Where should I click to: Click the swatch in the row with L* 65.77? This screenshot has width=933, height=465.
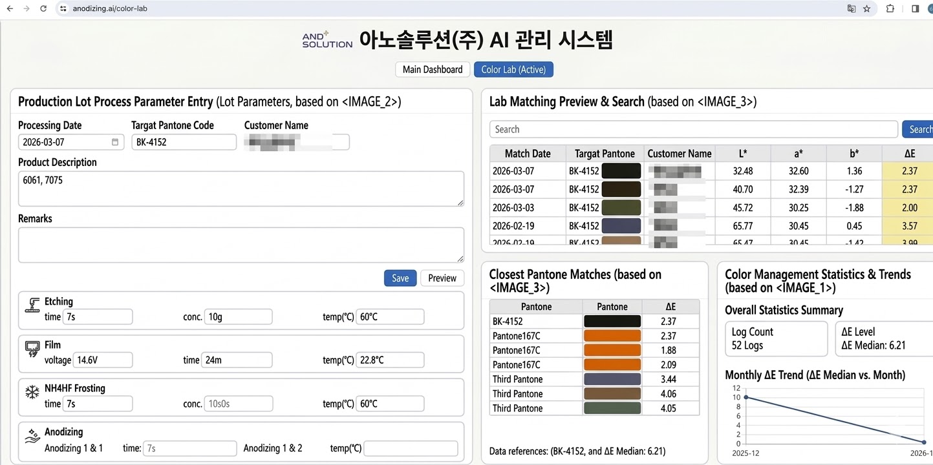tap(621, 226)
